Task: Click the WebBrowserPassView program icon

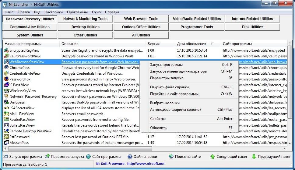Action: coord(6,62)
